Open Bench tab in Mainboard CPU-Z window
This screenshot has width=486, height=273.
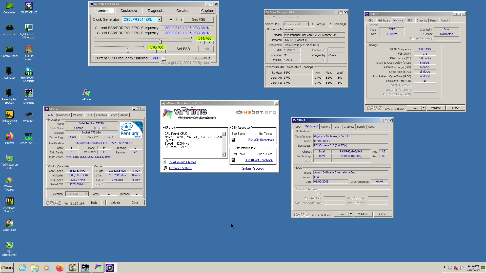tap(361, 127)
